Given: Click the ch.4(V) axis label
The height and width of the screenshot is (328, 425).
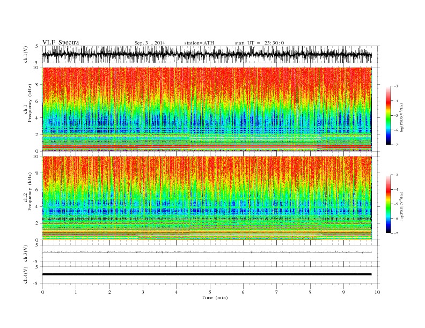Looking at the screenshot, I should tap(25, 275).
